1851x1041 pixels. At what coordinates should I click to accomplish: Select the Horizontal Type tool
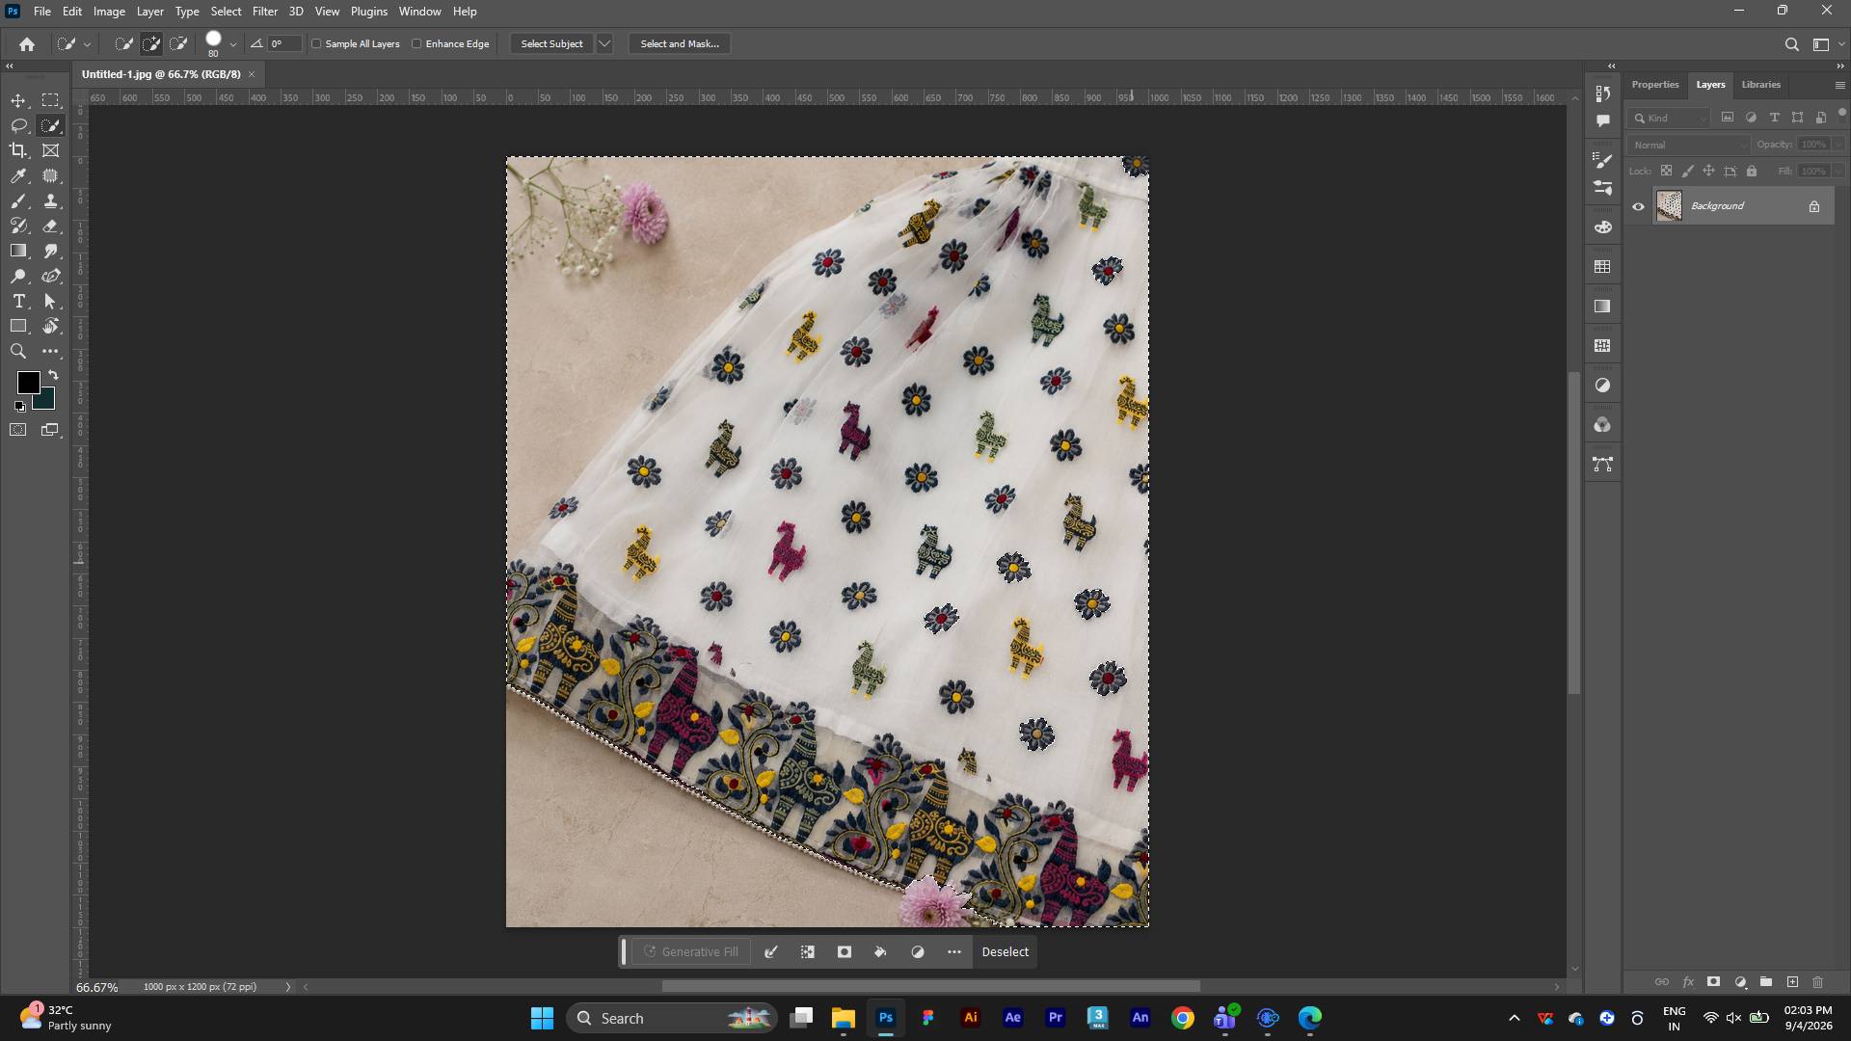click(18, 301)
